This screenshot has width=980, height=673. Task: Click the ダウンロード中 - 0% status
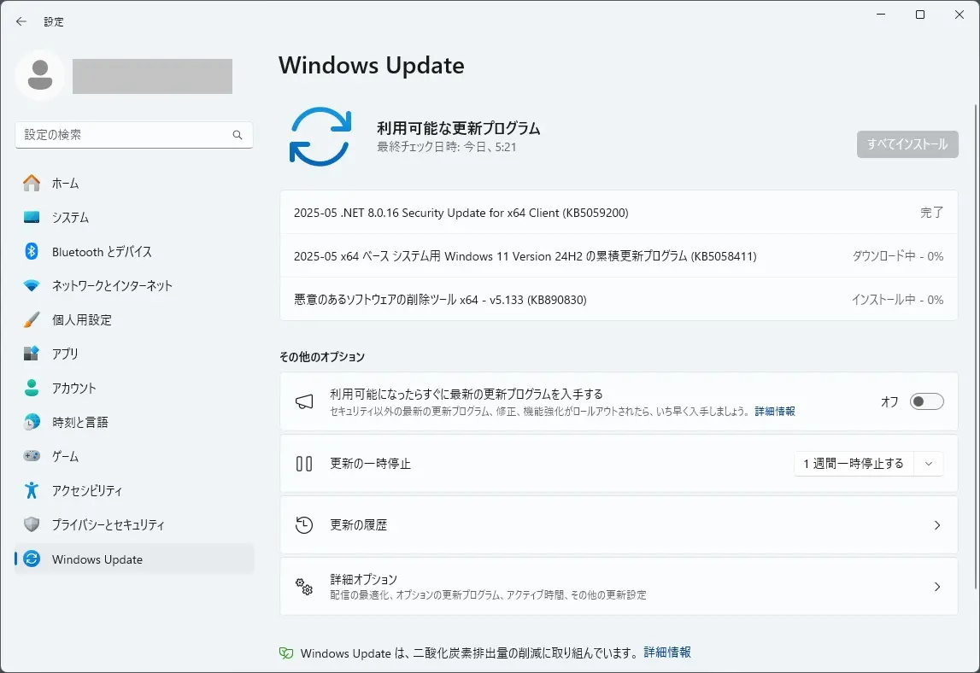tap(898, 256)
